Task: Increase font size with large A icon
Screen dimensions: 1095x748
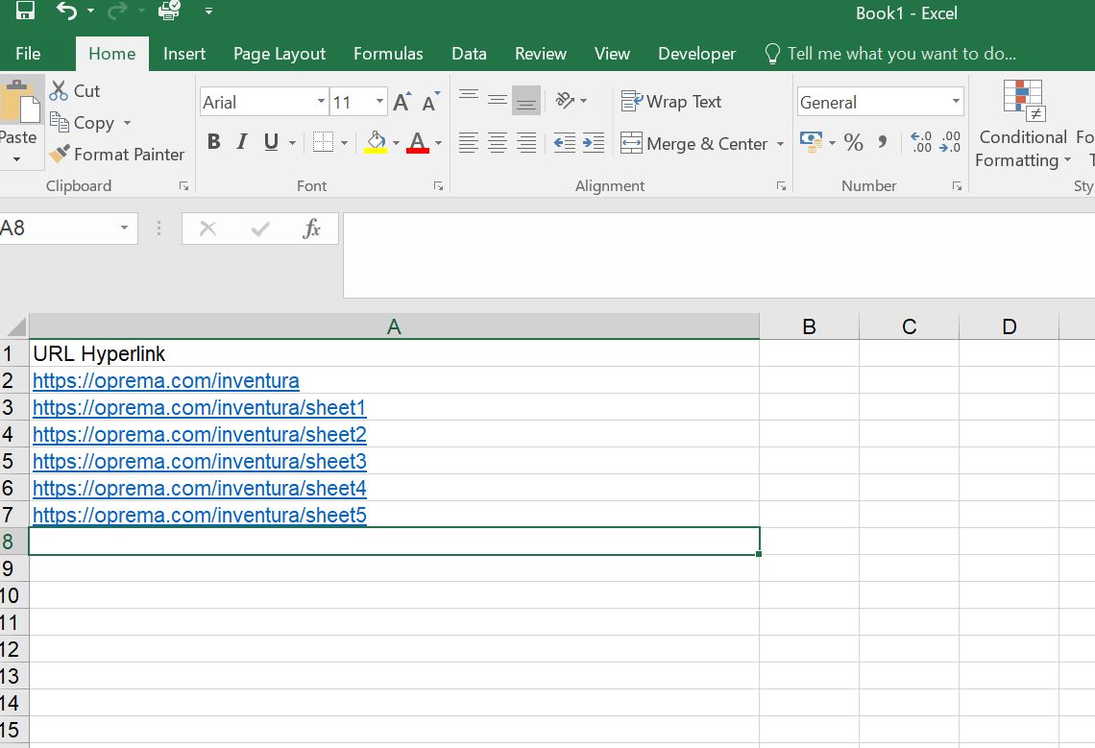Action: (402, 102)
